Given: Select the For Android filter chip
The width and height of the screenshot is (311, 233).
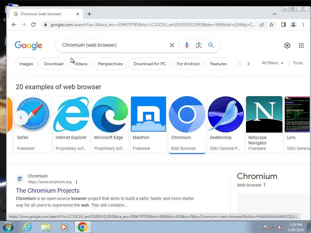Looking at the screenshot, I should click(x=188, y=64).
